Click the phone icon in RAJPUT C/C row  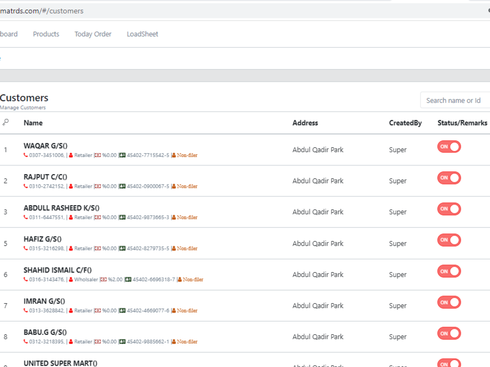(x=25, y=186)
